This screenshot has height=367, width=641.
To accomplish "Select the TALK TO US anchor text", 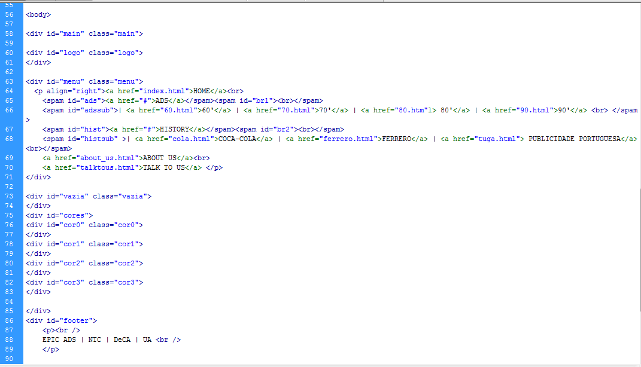I will (164, 167).
